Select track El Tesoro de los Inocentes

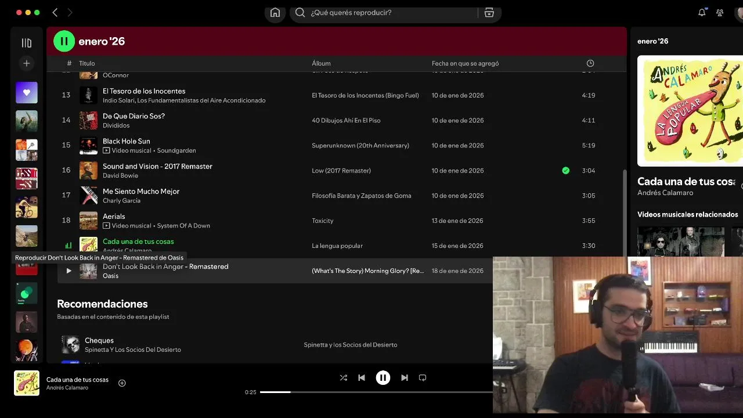coord(144,91)
